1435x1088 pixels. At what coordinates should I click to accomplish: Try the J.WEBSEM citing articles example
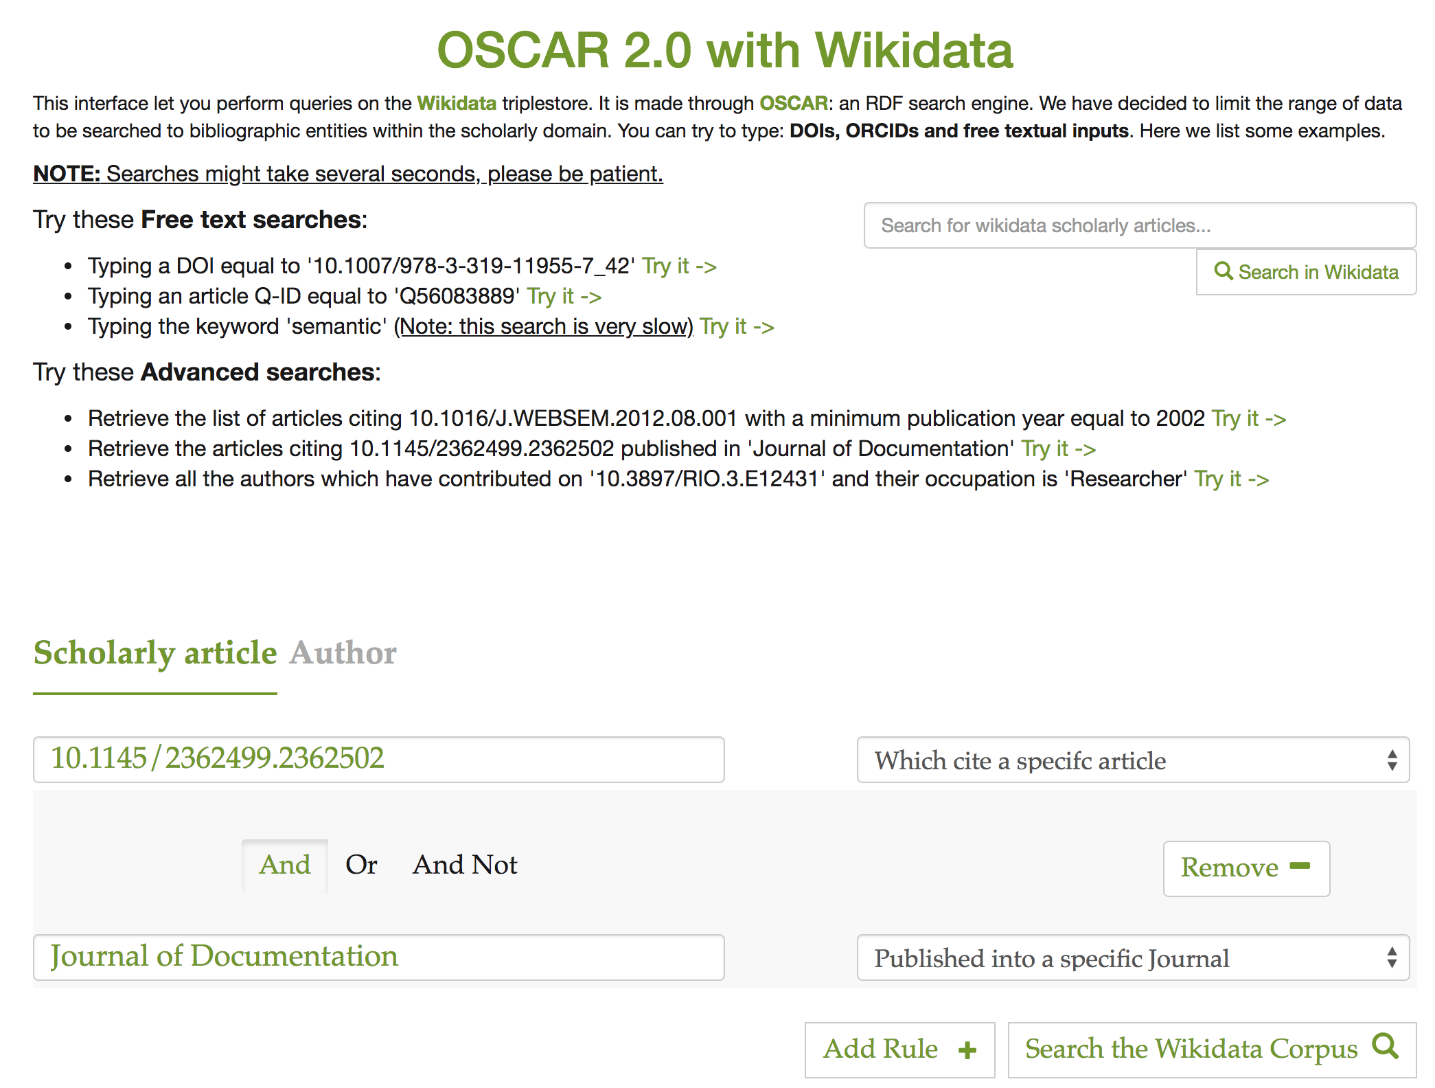pyautogui.click(x=1249, y=418)
